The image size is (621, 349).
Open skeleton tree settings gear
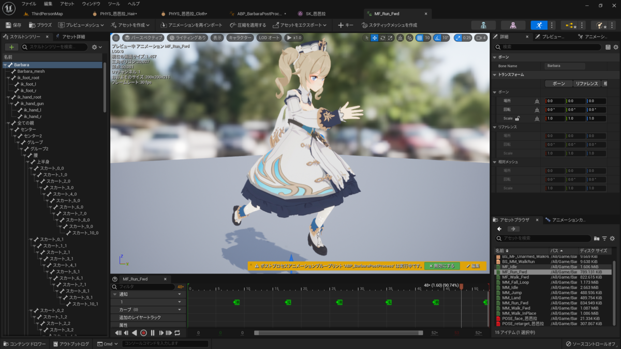pyautogui.click(x=96, y=47)
